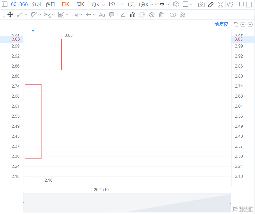Click the 3.03 high price annotation
This screenshot has height=214, width=255.
pos(69,35)
